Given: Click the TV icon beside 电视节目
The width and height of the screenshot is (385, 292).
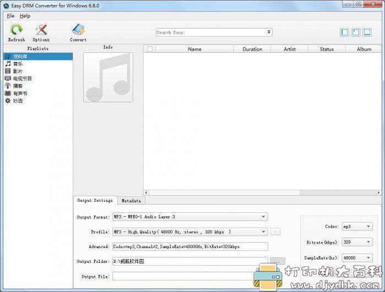Looking at the screenshot, I should pyautogui.click(x=8, y=79).
